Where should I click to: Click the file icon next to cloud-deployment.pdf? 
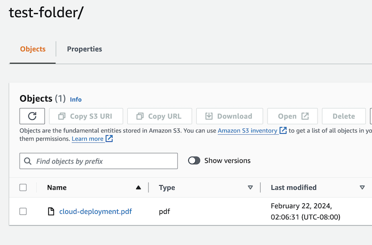coord(50,212)
